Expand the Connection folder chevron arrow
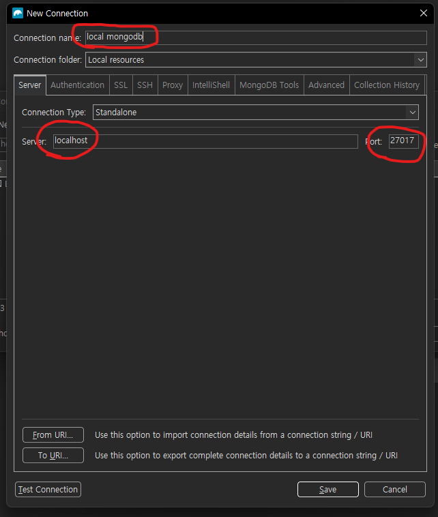Image resolution: width=438 pixels, height=517 pixels. coord(420,59)
